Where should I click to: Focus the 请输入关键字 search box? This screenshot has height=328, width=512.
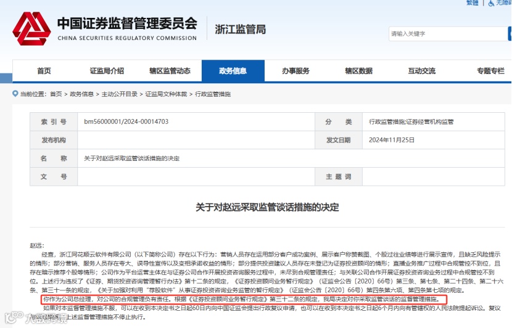coord(448,34)
